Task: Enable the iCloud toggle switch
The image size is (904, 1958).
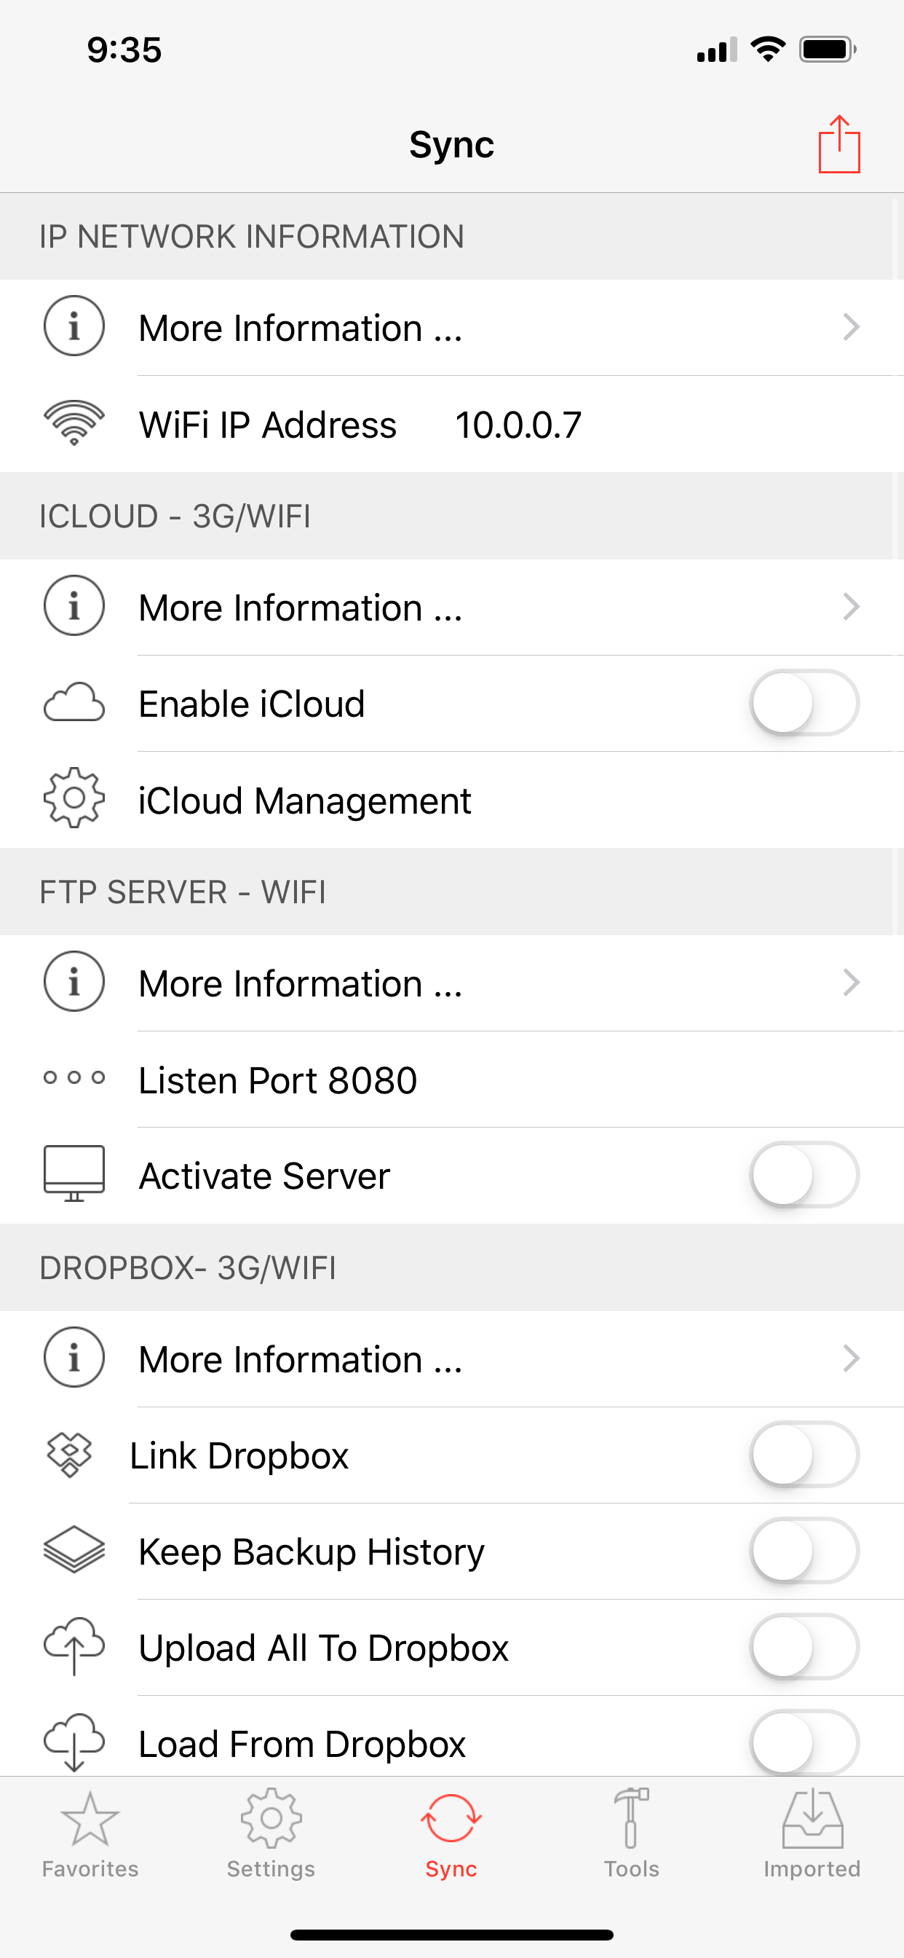Action: 804,703
